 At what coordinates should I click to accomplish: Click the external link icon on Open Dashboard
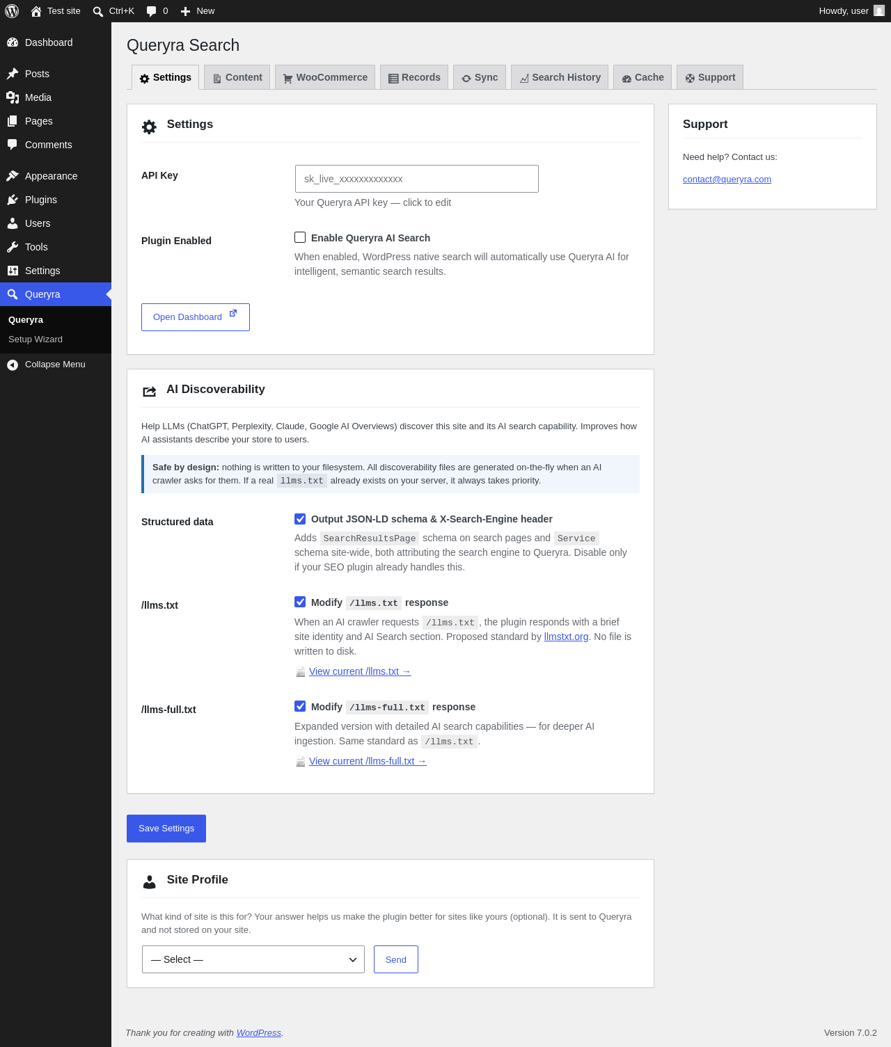[233, 314]
